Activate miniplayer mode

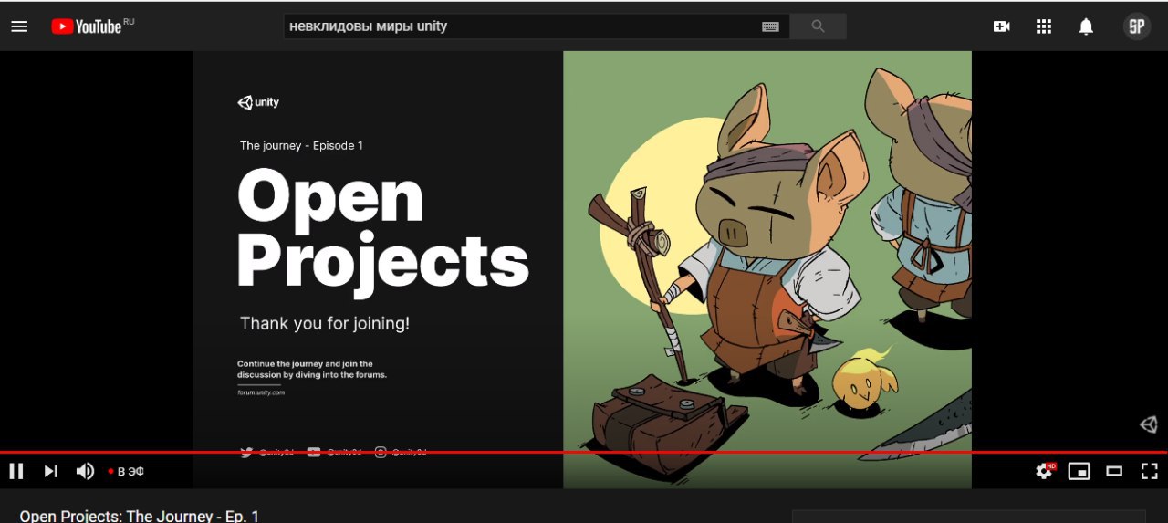pyautogui.click(x=1079, y=471)
